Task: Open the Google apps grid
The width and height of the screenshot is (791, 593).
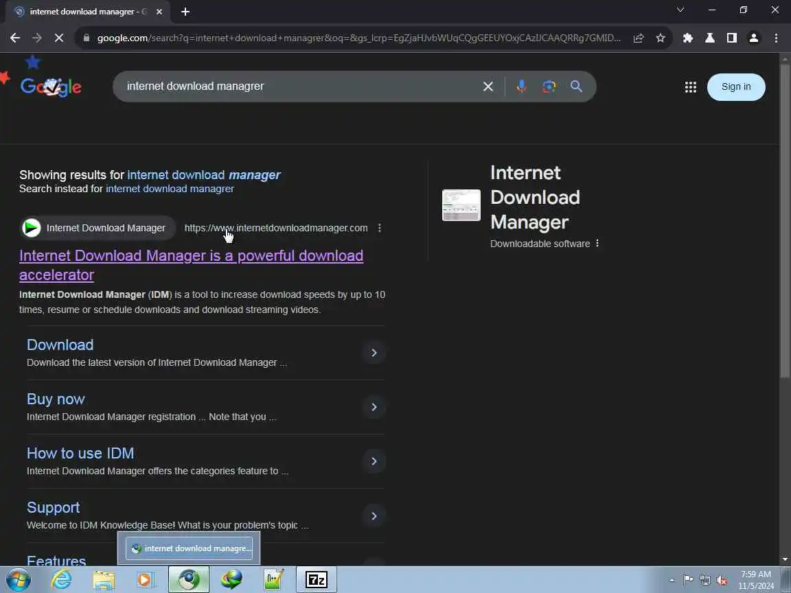Action: 691,87
